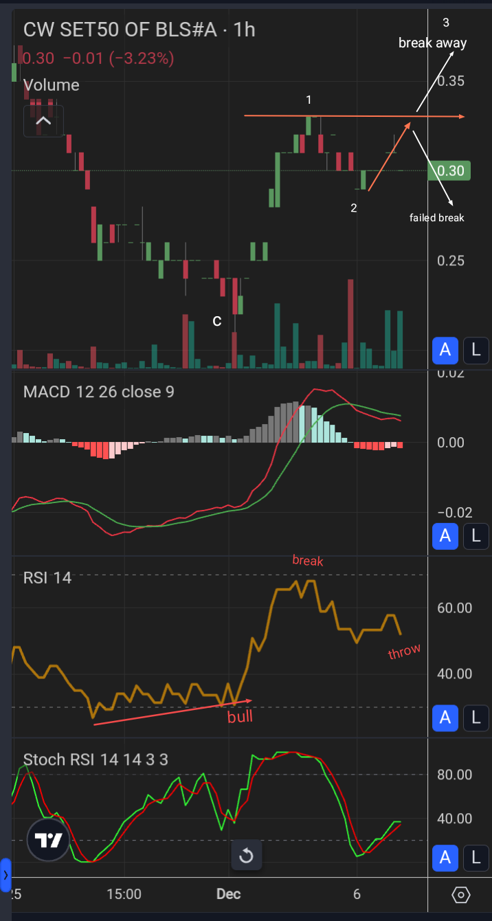The height and width of the screenshot is (921, 492).
Task: Expand the blue side panel arrow
Action: 5,875
